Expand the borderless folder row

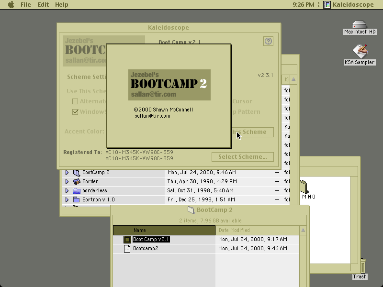(x=67, y=190)
